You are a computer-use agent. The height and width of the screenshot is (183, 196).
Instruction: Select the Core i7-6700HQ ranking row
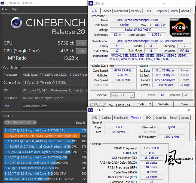tap(45, 157)
